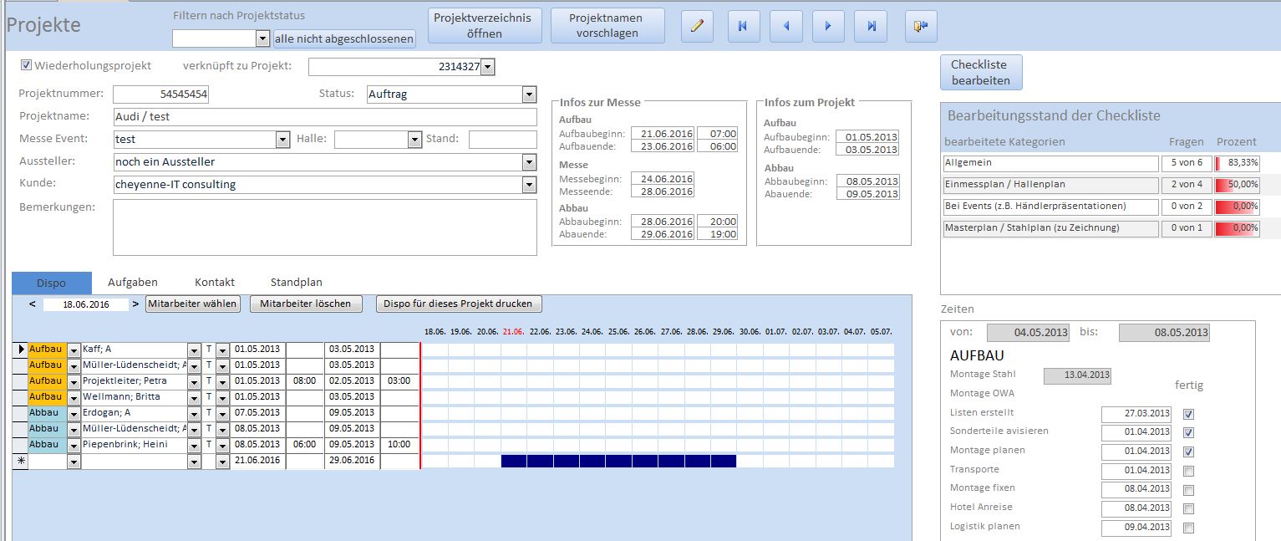Click the close form door icon
The width and height of the screenshot is (1281, 541).
(921, 26)
